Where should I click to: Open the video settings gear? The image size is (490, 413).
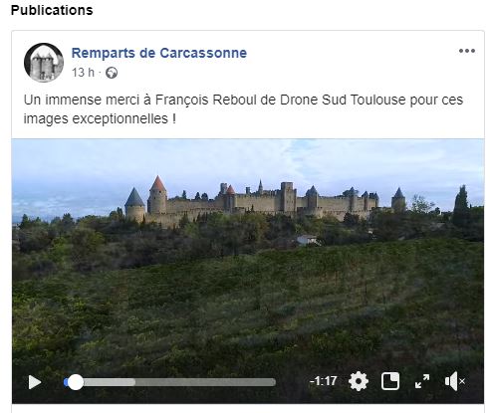click(359, 381)
